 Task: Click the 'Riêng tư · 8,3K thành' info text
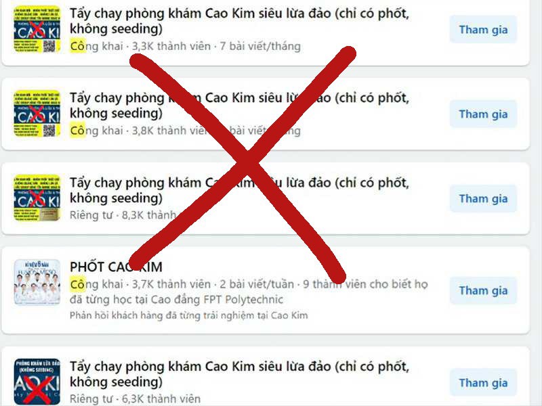(x=123, y=215)
